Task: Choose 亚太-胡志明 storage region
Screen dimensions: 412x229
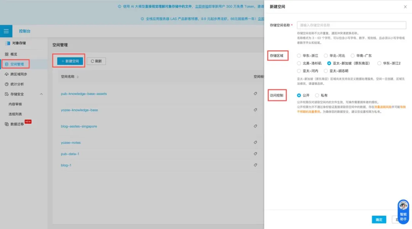Action: pos(326,71)
